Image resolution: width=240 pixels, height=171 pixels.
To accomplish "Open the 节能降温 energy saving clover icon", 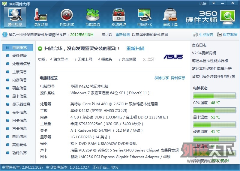I will [93, 16].
